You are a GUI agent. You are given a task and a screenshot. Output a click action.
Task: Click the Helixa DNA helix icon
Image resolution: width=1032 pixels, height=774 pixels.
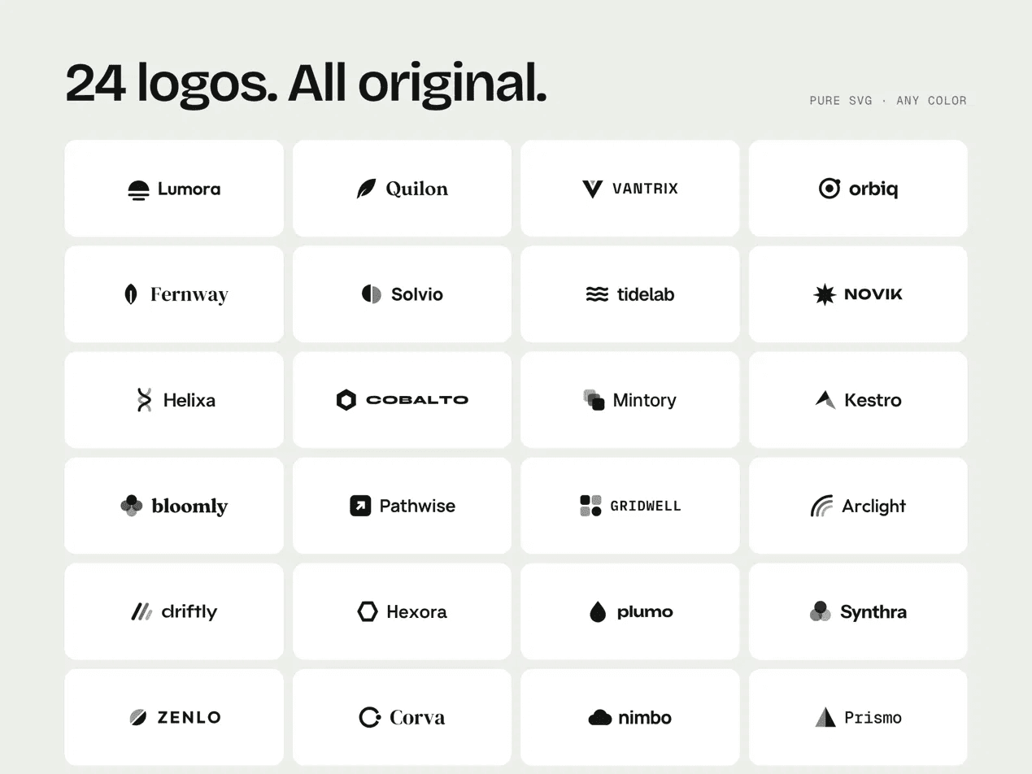pos(144,400)
